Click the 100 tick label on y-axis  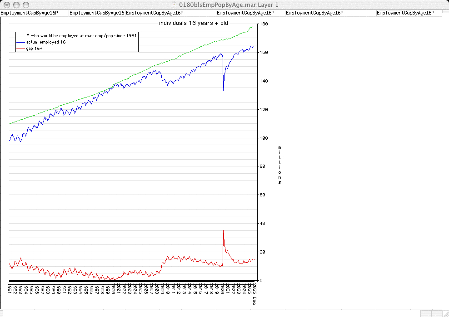264,138
